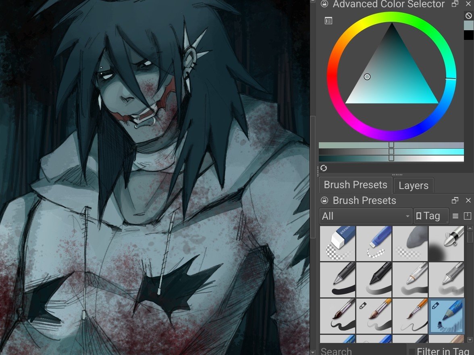Pick the black color patch
Viewport: 474px width, 355px height.
pos(468,35)
